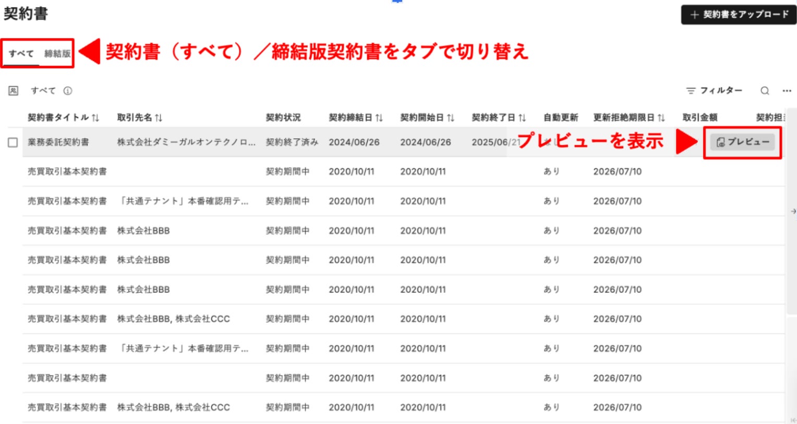Open the プレビュー preview button
Image resolution: width=797 pixels, height=424 pixels.
pyautogui.click(x=743, y=142)
